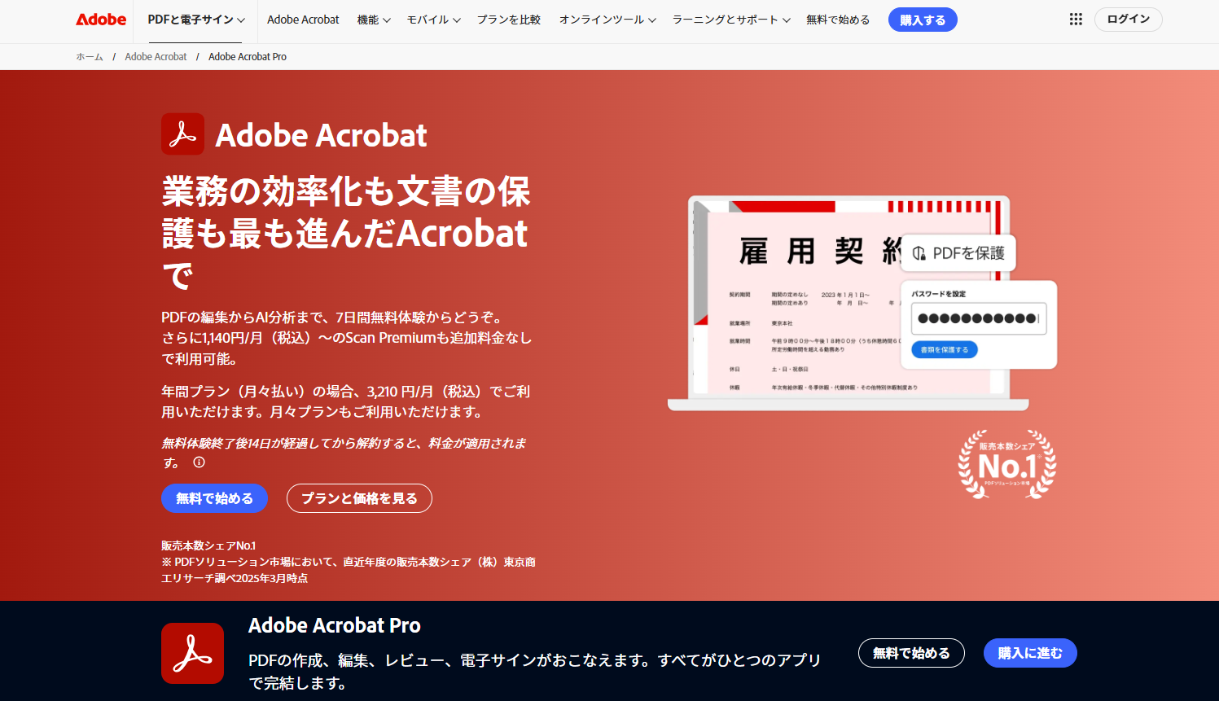
Task: Click the ログイン button
Action: pos(1128,19)
